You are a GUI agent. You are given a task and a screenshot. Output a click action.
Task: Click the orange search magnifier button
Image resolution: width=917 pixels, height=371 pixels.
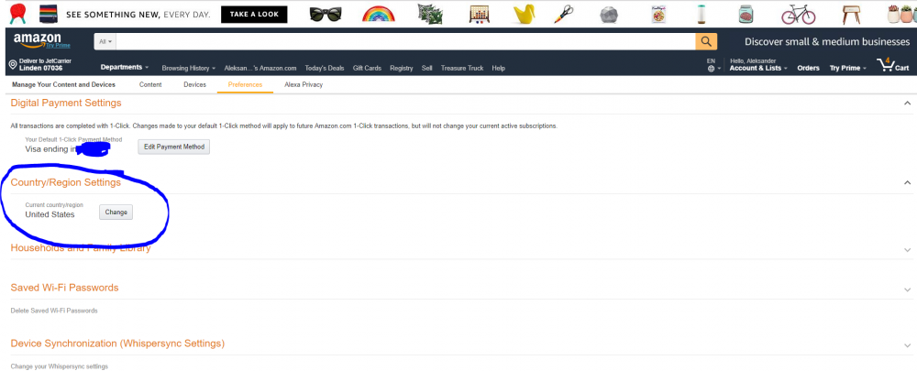(706, 41)
